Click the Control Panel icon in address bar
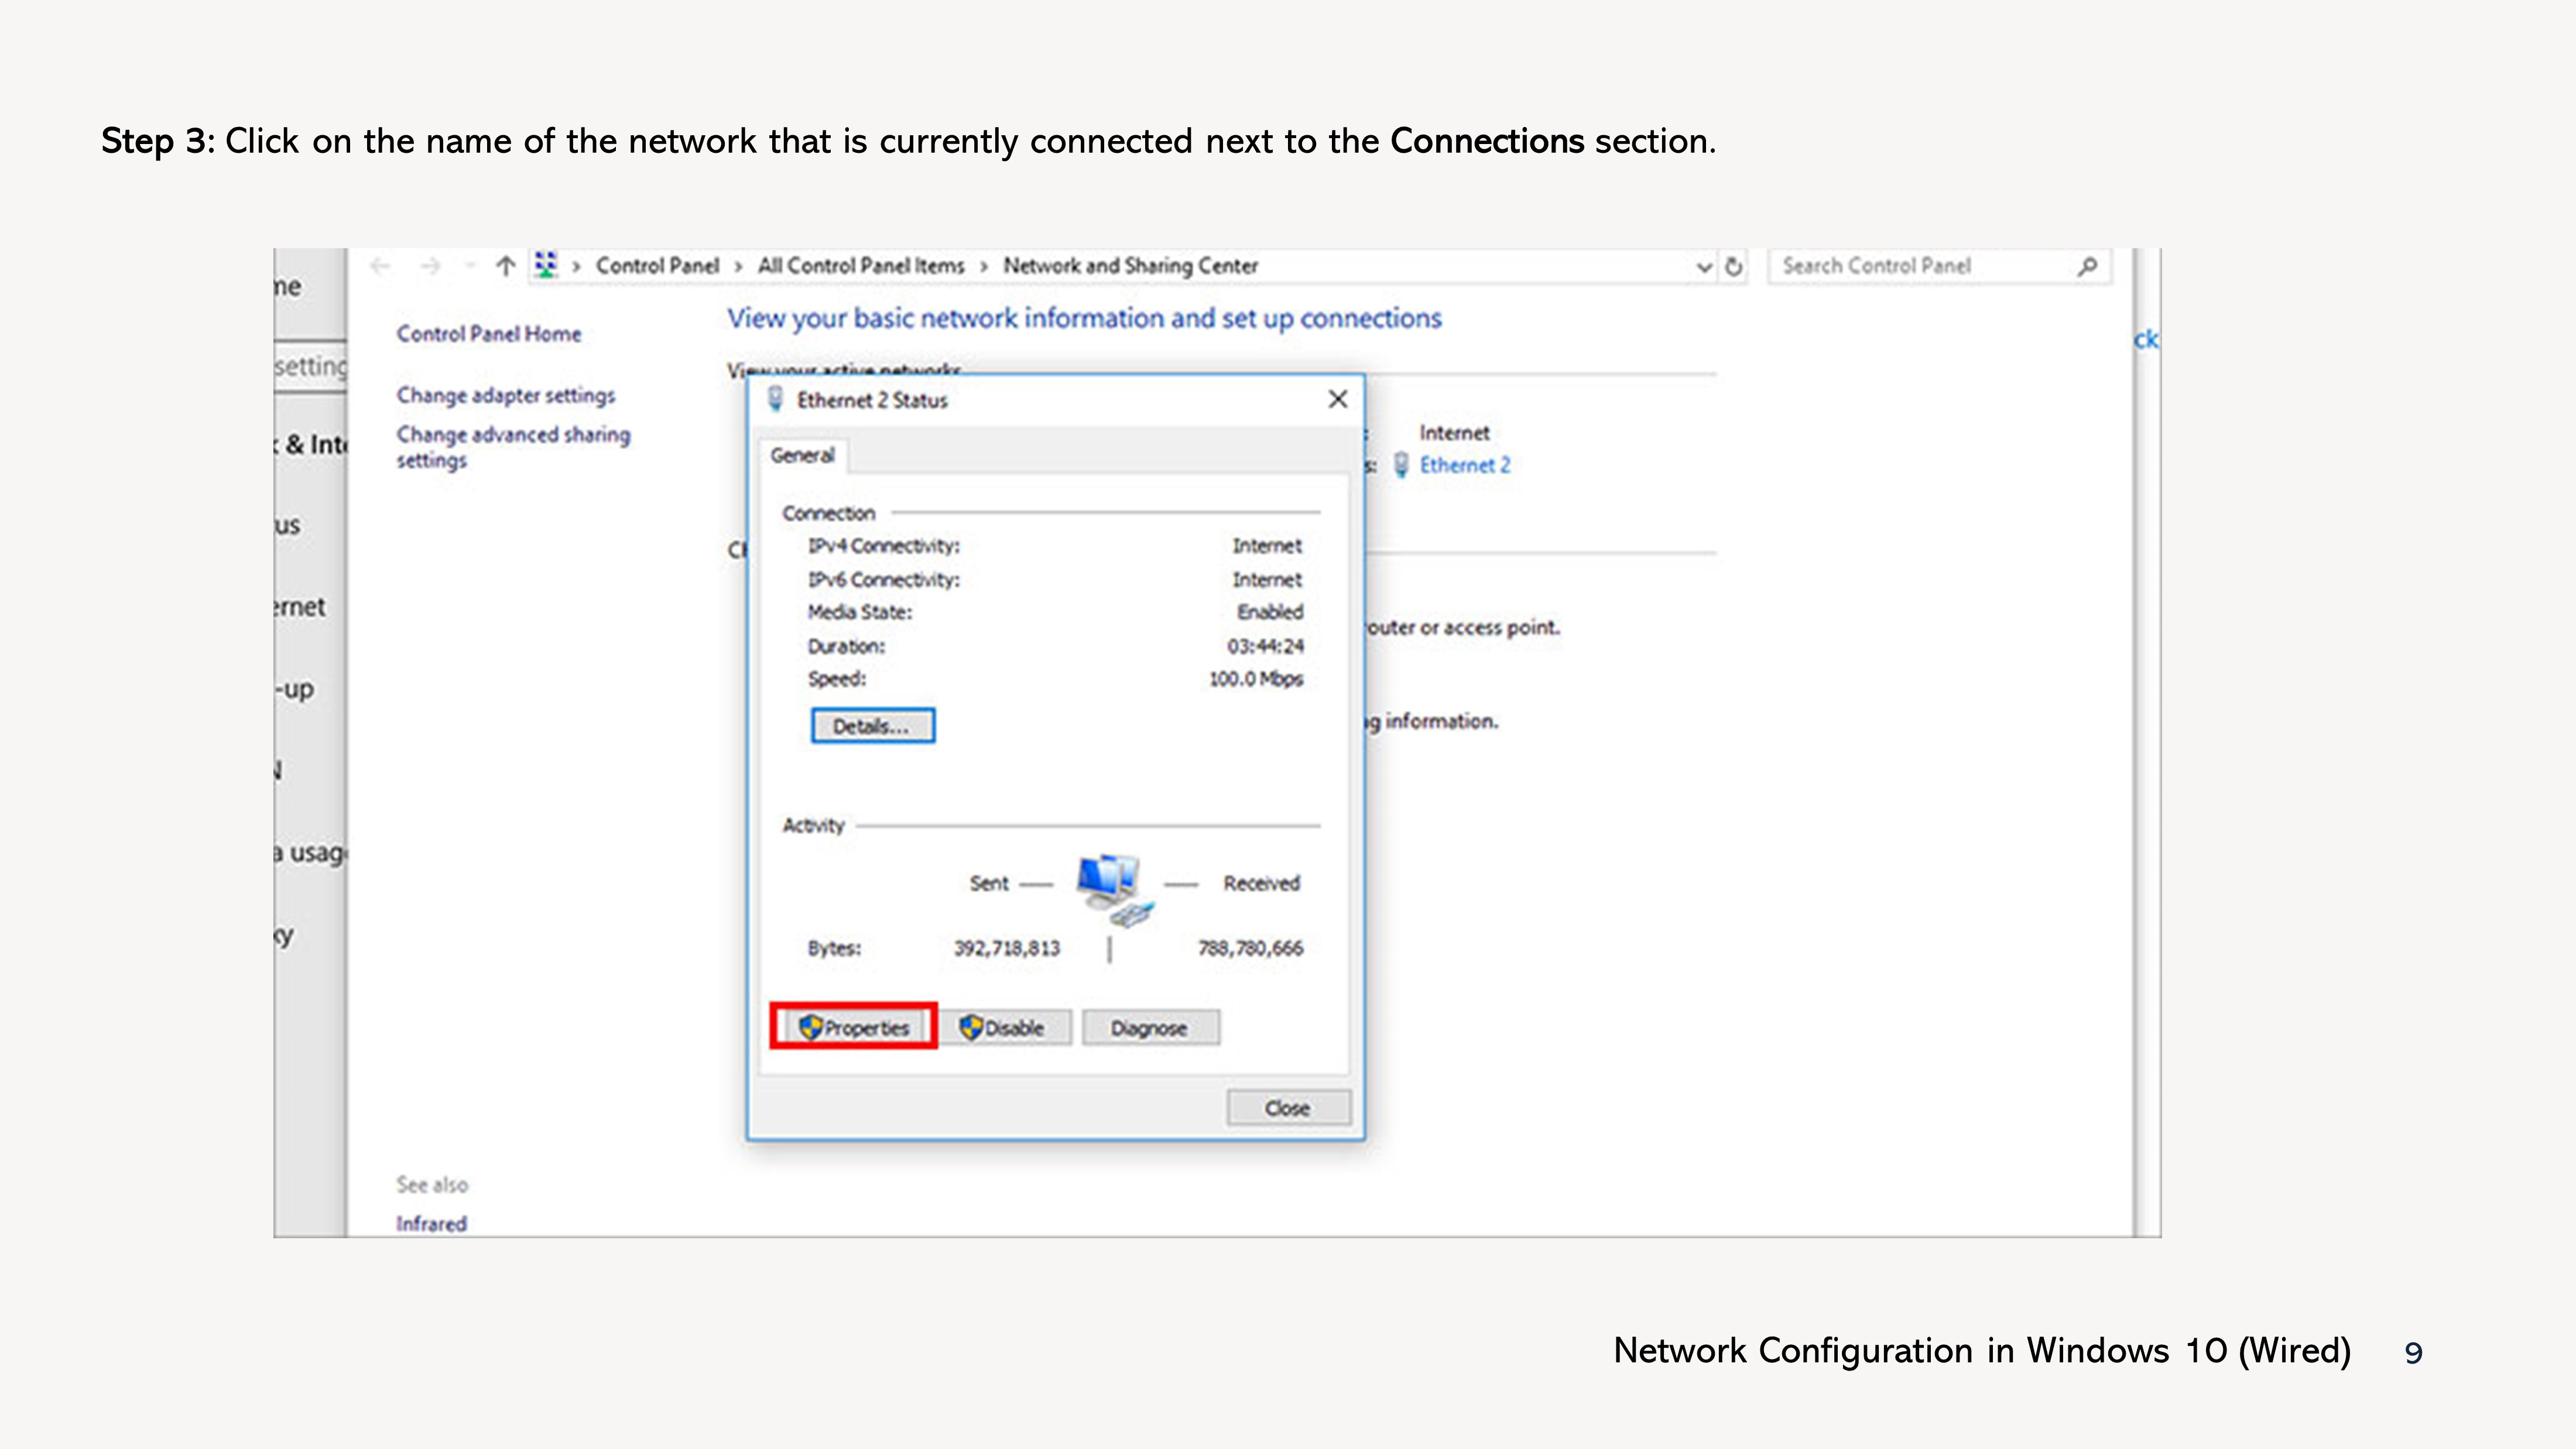 [546, 265]
